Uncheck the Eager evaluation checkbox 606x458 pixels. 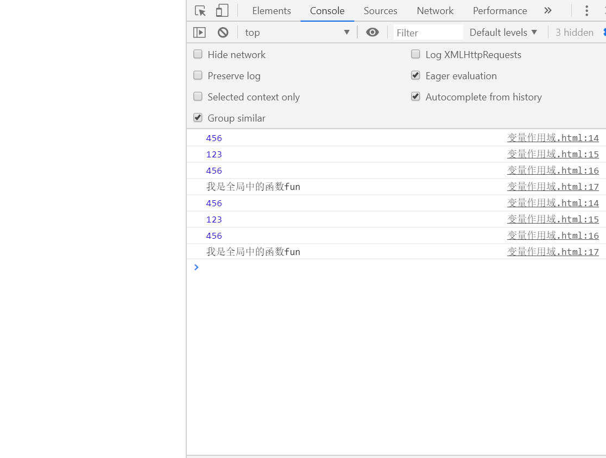tap(415, 75)
